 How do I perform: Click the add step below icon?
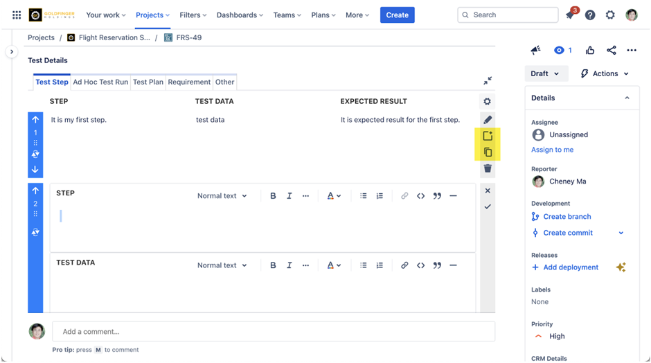coord(488,136)
